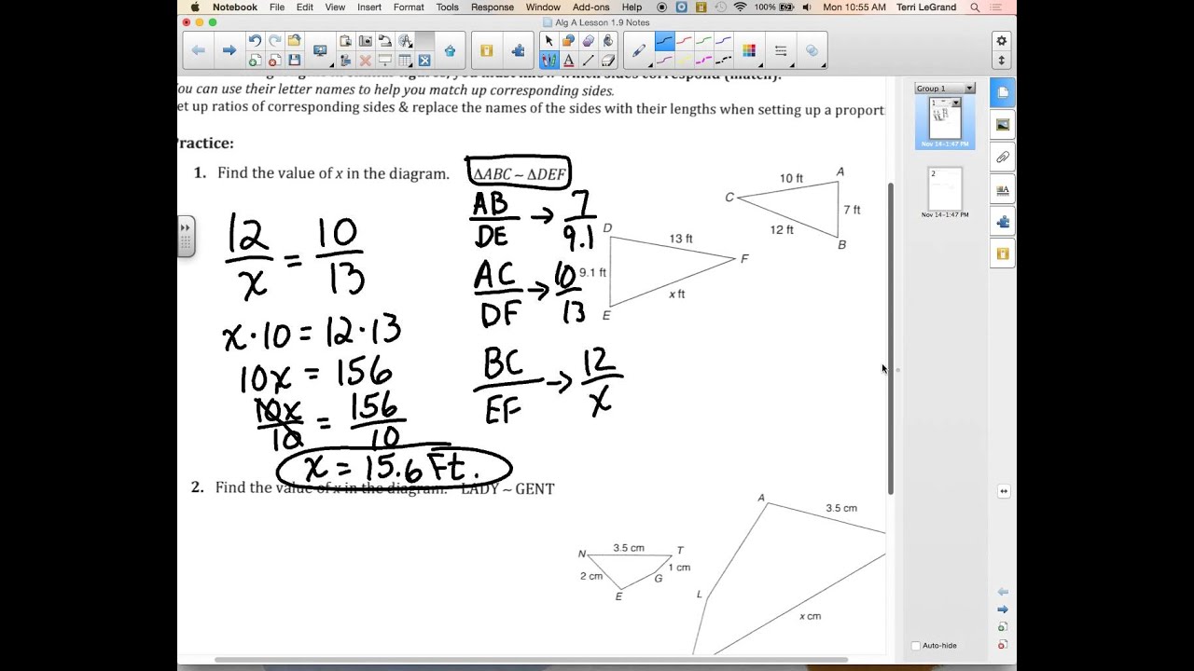Switch to the Activity Builder sidebar tab
Screen dimensions: 1194x671
(x=1003, y=253)
